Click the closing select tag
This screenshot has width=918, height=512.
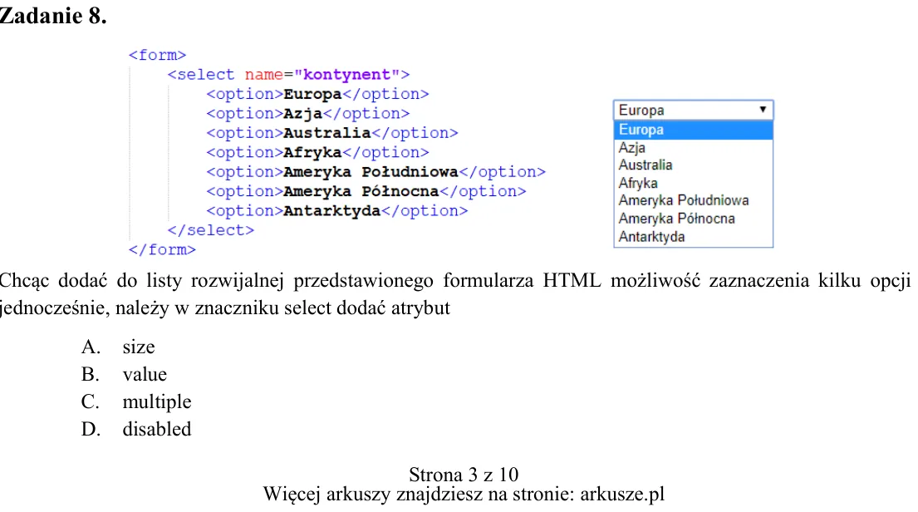(x=211, y=230)
